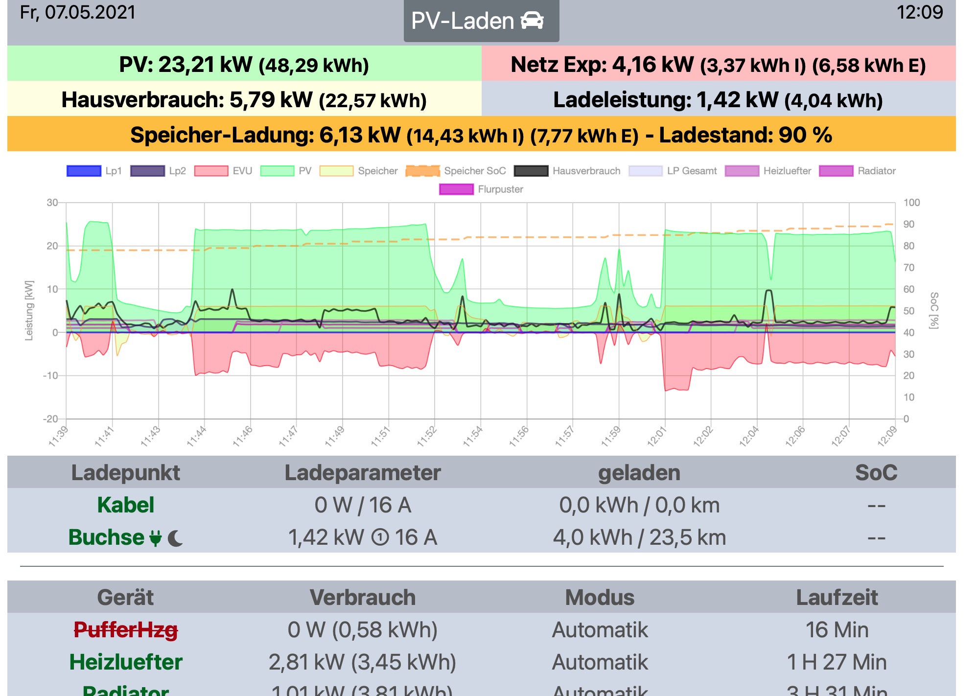Click the moon icon next to Buchse
The image size is (977, 696).
tap(175, 538)
